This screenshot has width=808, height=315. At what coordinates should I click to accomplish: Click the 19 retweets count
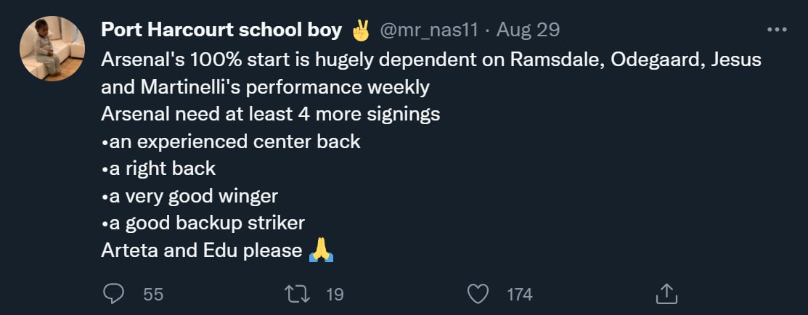click(335, 294)
